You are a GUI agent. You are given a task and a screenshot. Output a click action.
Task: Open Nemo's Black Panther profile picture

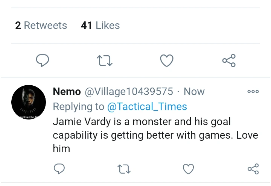click(29, 102)
